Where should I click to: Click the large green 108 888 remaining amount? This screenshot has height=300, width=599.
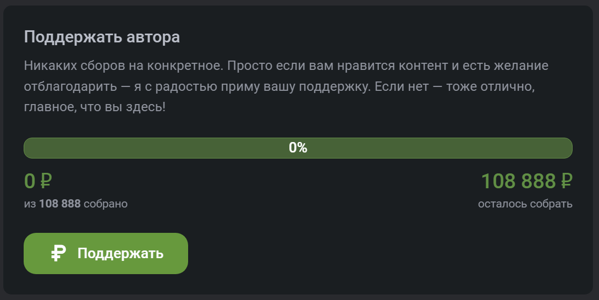(519, 181)
